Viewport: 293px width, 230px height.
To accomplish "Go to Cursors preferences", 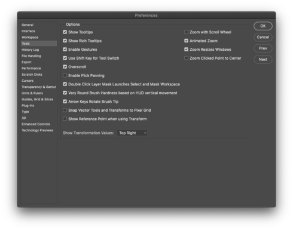I will point(28,81).
